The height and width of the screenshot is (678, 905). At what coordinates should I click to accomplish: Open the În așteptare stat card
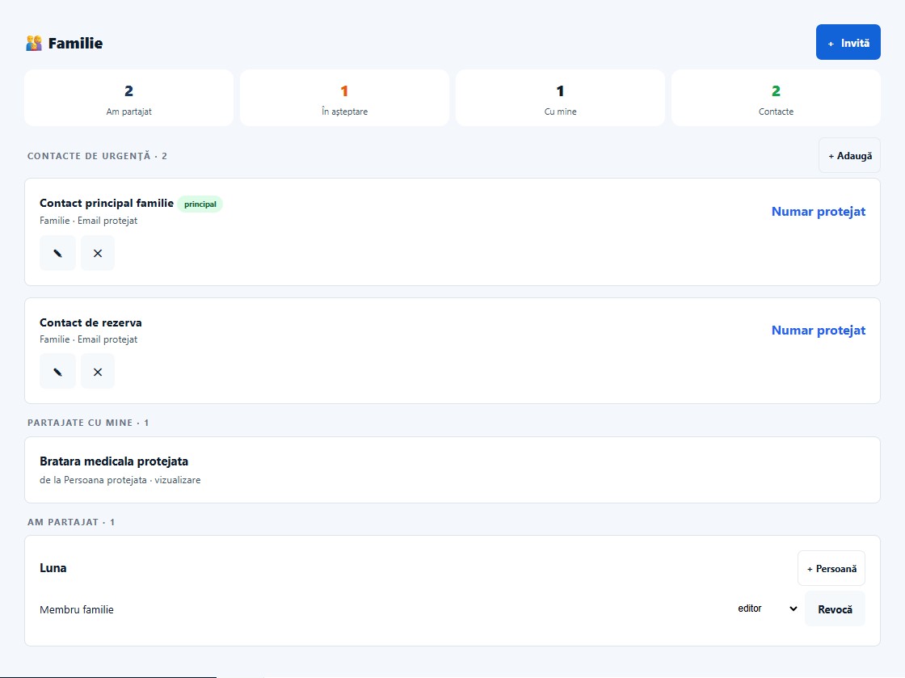coord(344,98)
